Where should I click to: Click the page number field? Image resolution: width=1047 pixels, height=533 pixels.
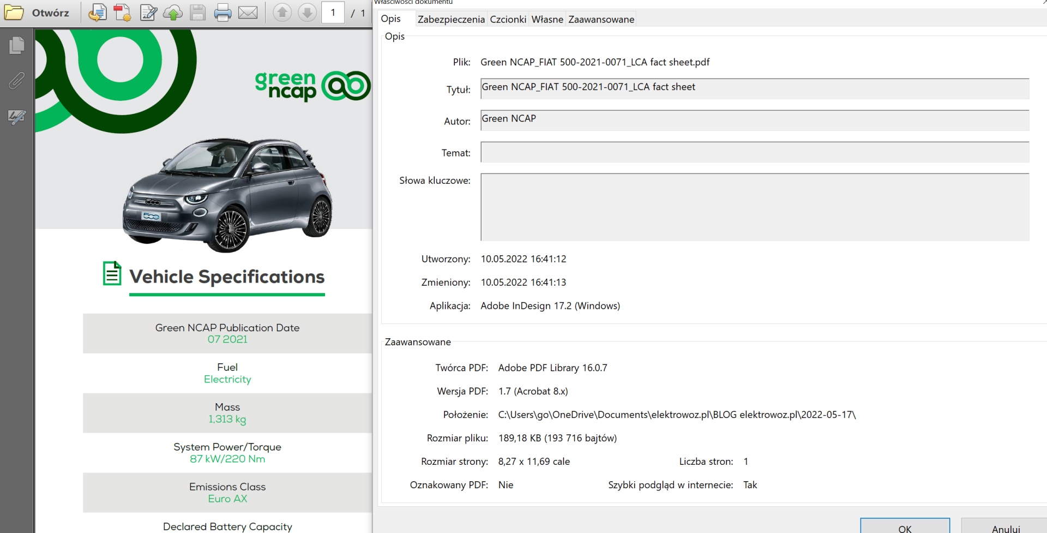333,13
